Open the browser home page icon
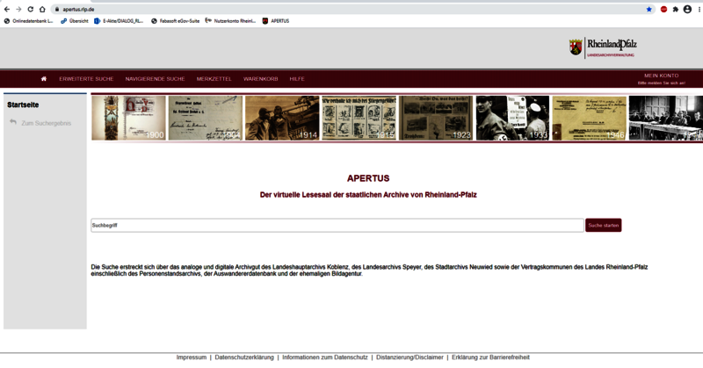The height and width of the screenshot is (368, 703). [x=42, y=9]
